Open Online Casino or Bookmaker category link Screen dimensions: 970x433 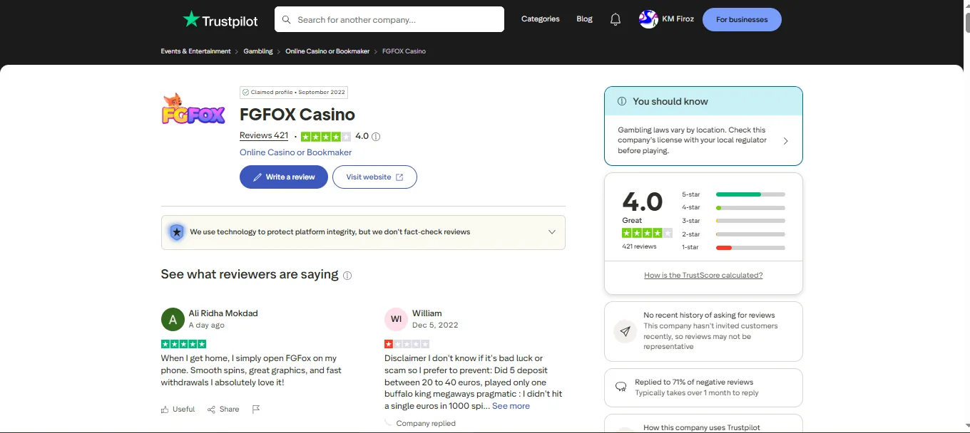click(295, 152)
